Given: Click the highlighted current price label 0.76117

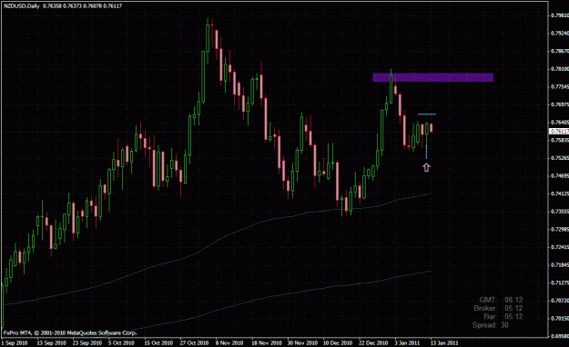Looking at the screenshot, I should (559, 131).
